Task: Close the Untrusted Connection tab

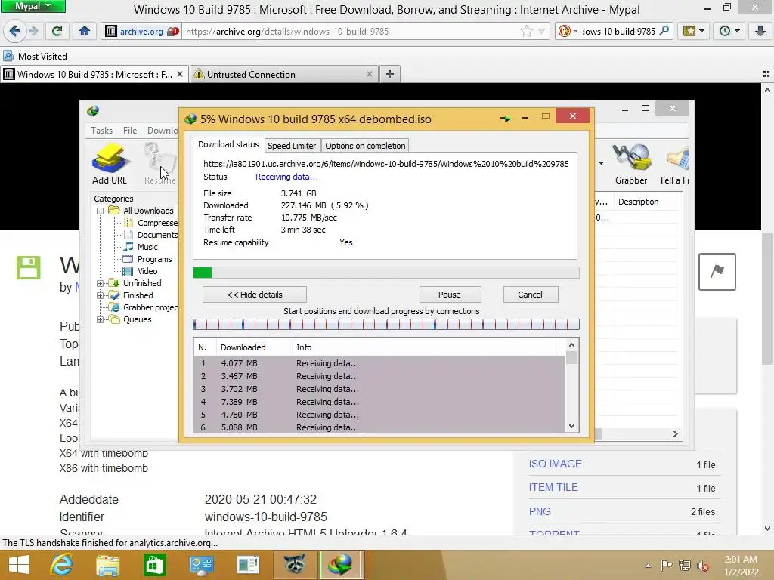Action: pyautogui.click(x=369, y=74)
